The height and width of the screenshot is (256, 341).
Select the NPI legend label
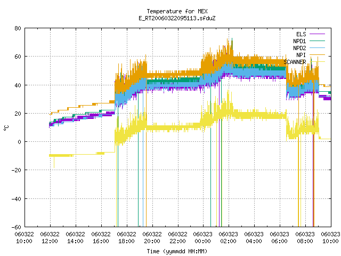pos(301,55)
